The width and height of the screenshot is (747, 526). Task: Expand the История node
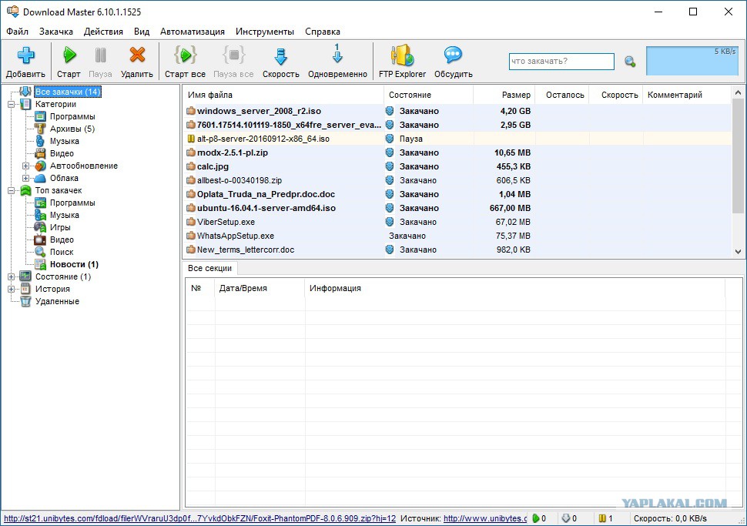click(11, 290)
